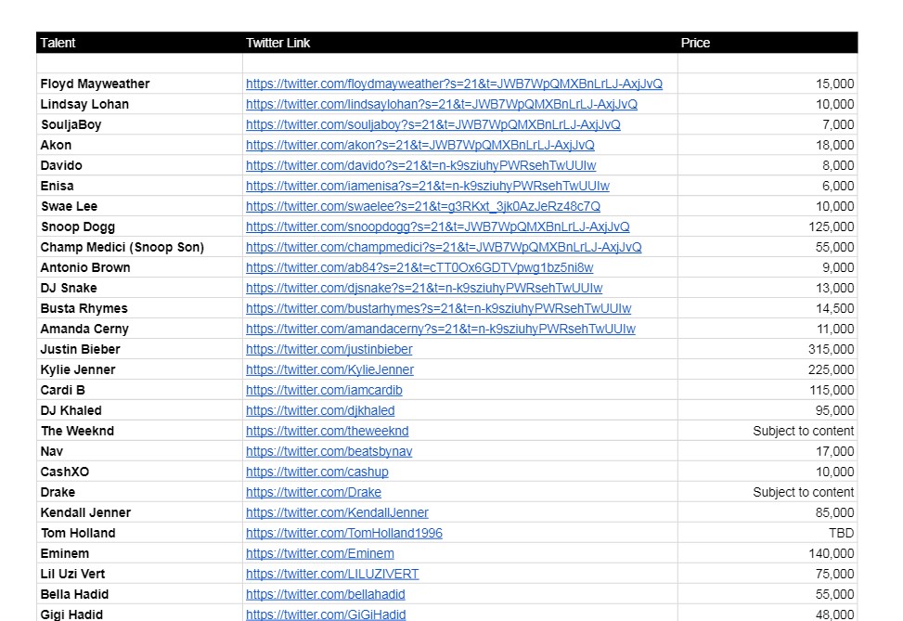Visit the Drake Twitter link
Viewport: 903px width, 621px height.
(314, 493)
